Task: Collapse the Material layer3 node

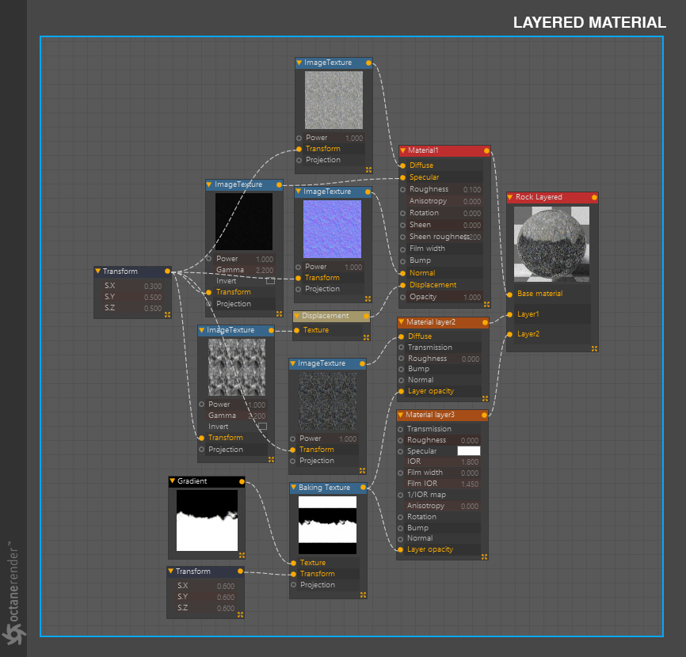Action: coord(400,415)
